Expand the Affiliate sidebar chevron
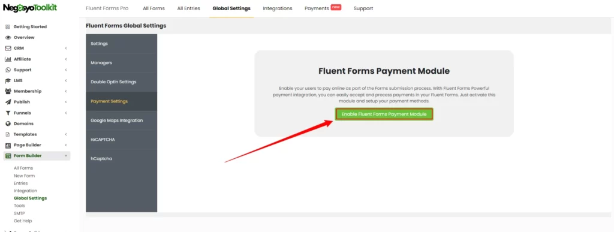This screenshot has height=232, width=614. coord(66,59)
